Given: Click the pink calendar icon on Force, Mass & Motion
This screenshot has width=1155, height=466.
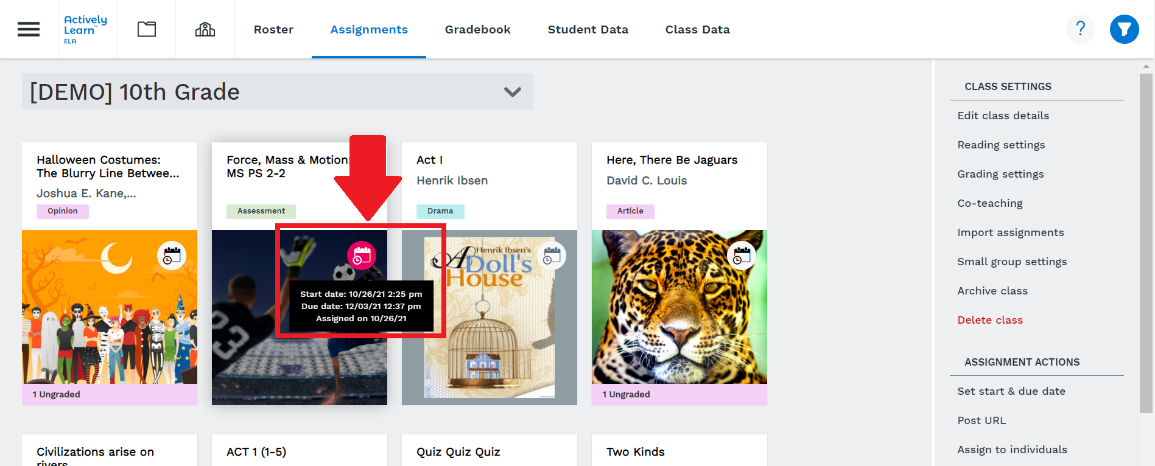Looking at the screenshot, I should pyautogui.click(x=362, y=256).
